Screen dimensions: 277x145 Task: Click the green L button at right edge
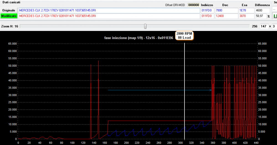click(x=275, y=16)
